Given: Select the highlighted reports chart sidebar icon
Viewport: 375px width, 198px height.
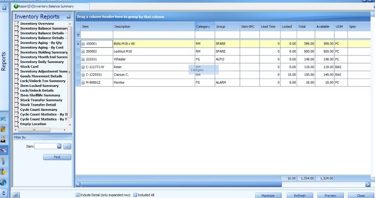Looking at the screenshot, I should tap(4, 150).
